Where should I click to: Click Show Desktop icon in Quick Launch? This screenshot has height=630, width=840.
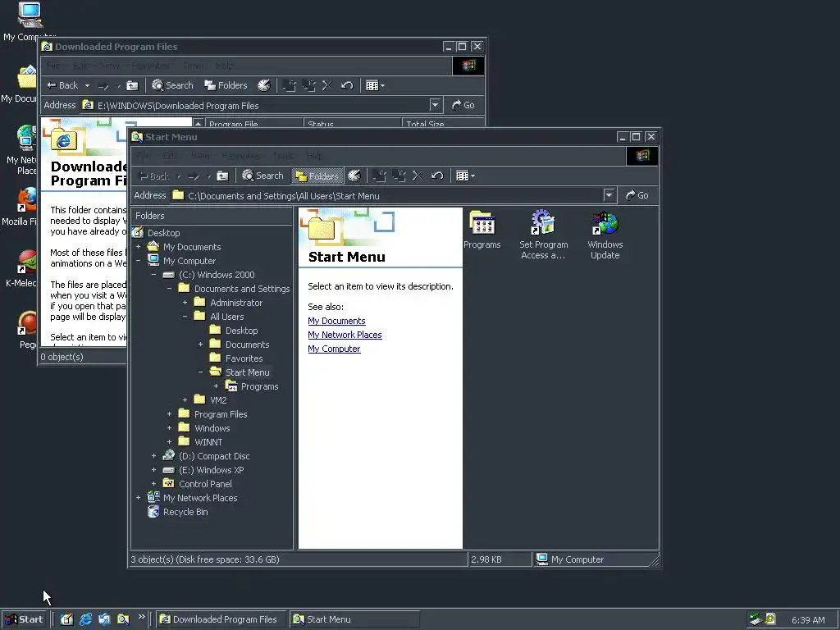67,619
